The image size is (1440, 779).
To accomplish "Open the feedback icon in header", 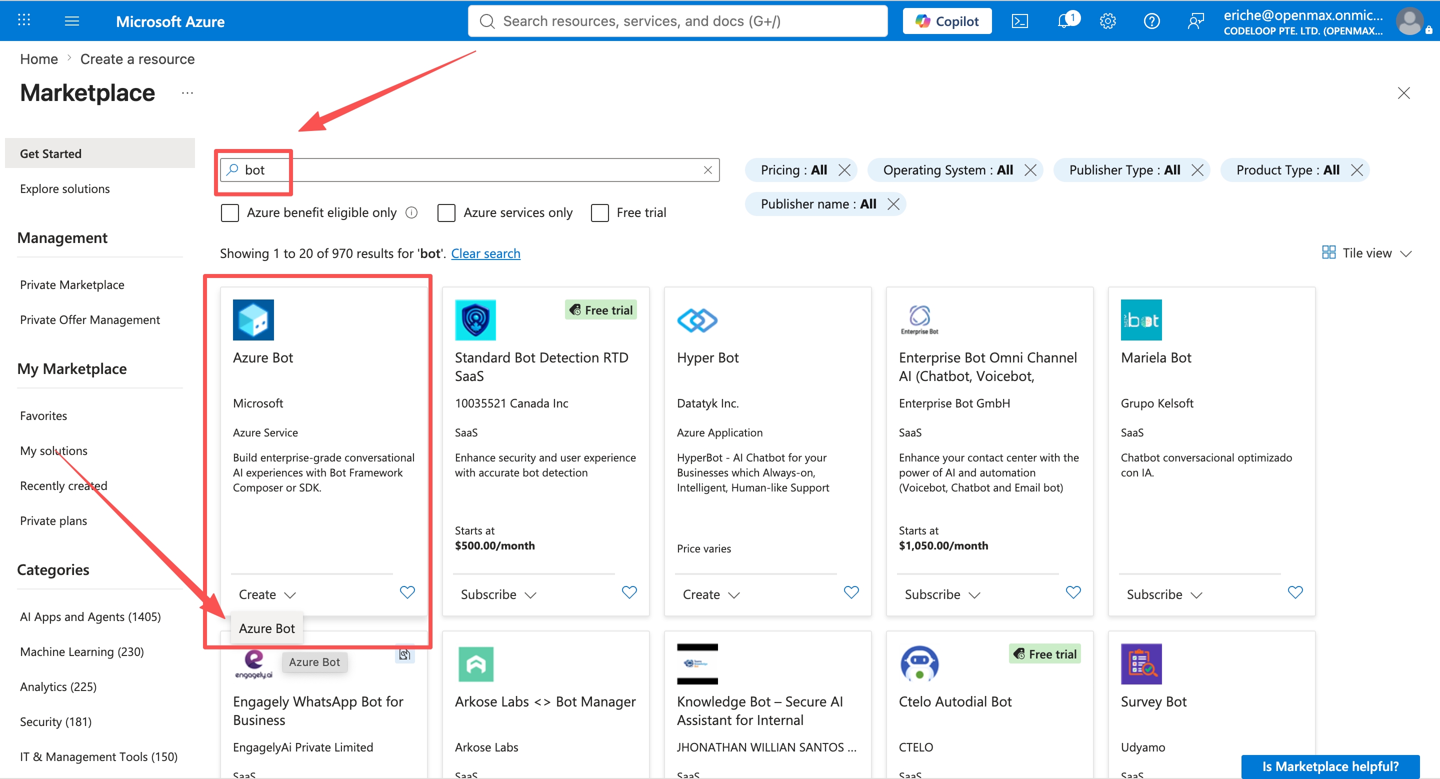I will 1195,21.
